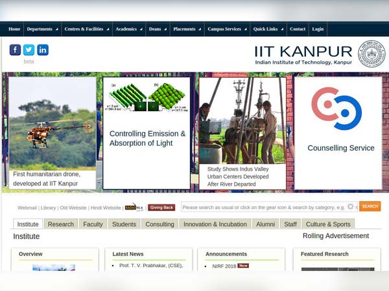Expand the Deans menu
The width and height of the screenshot is (389, 291).
(158, 29)
